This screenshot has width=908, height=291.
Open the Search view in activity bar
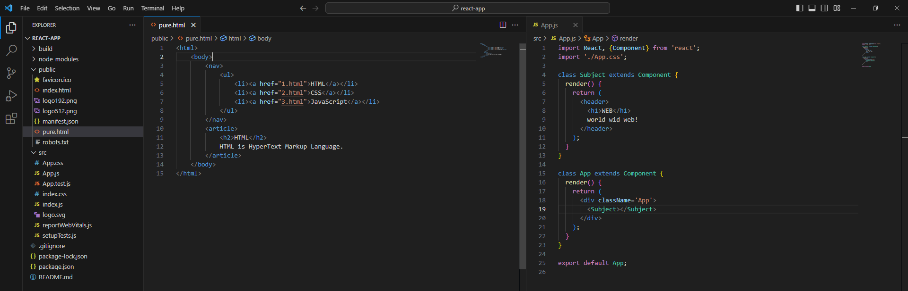point(11,50)
